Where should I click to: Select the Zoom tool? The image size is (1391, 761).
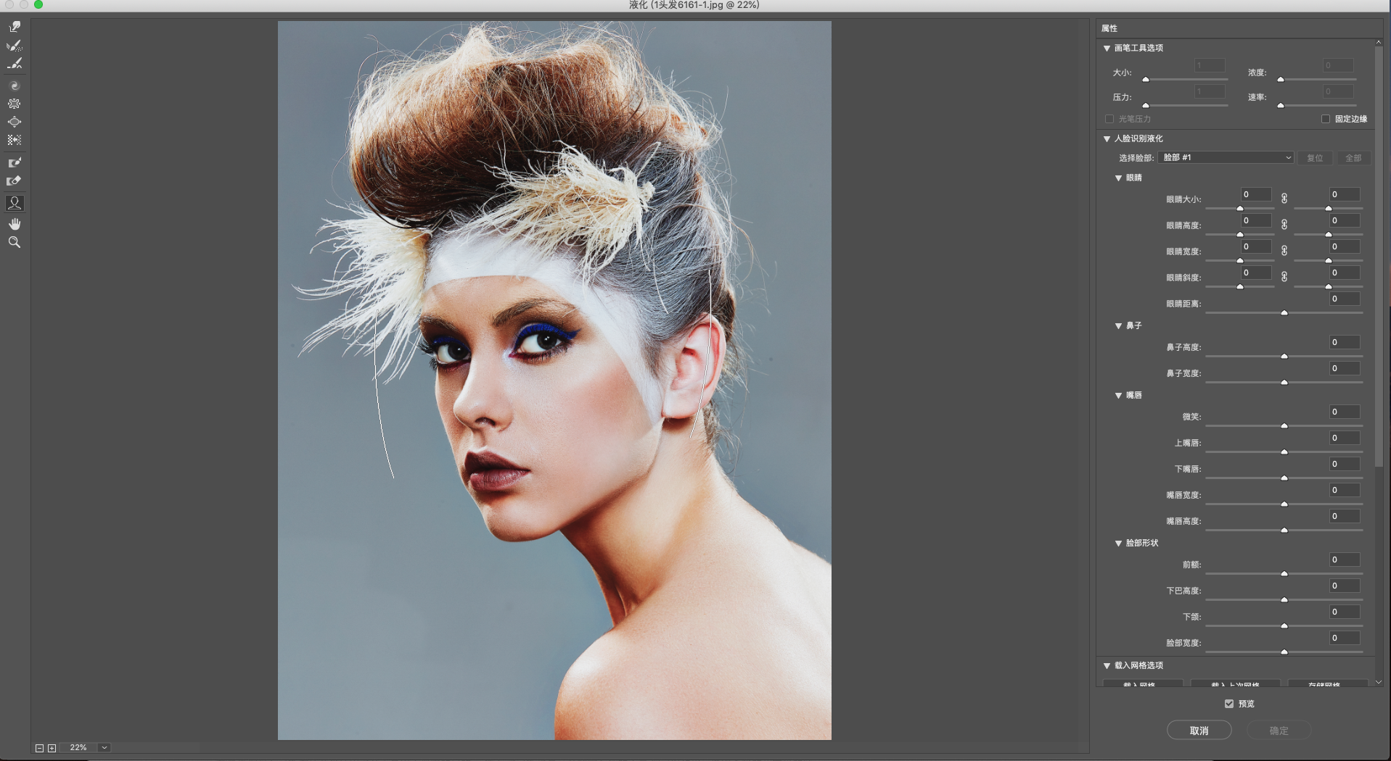pos(15,242)
